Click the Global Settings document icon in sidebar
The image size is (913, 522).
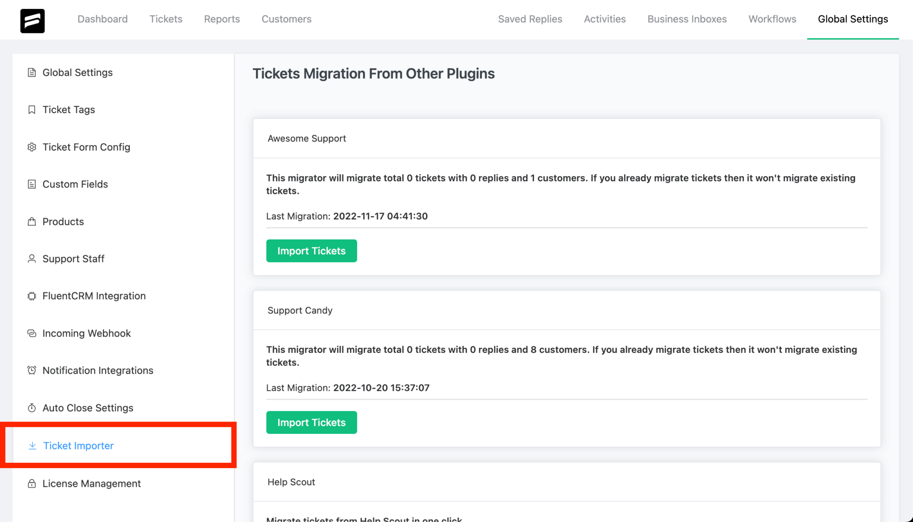(32, 73)
